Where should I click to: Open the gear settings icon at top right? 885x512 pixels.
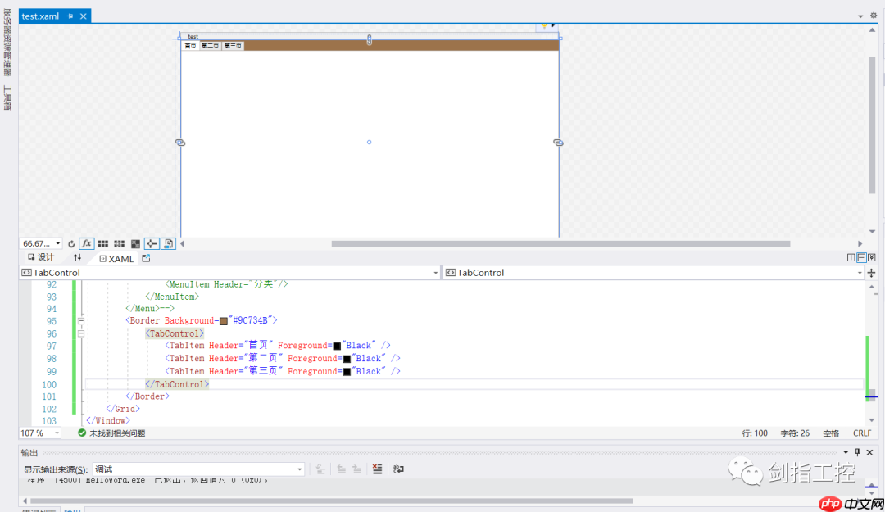(x=873, y=16)
